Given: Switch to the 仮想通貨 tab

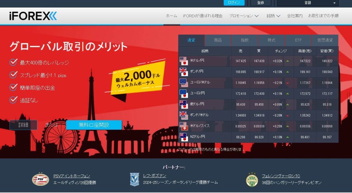Looking at the screenshot, I should (325, 41).
